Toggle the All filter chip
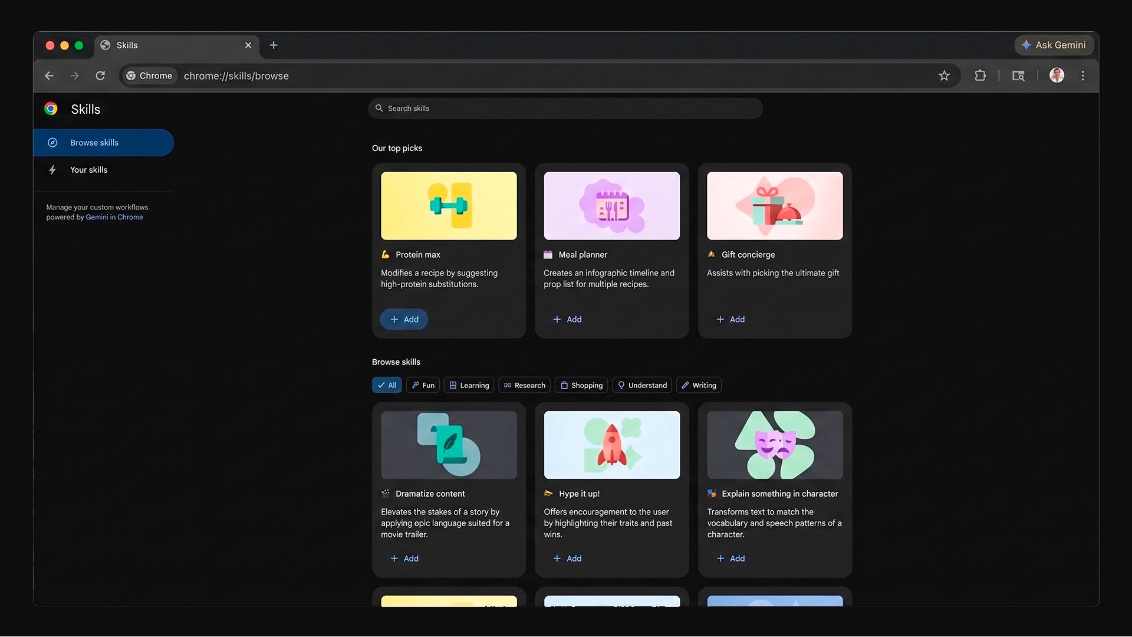1132x637 pixels. coord(387,385)
